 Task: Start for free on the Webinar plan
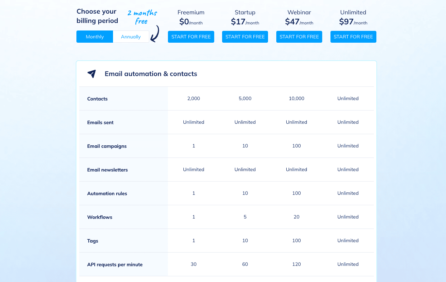[299, 37]
